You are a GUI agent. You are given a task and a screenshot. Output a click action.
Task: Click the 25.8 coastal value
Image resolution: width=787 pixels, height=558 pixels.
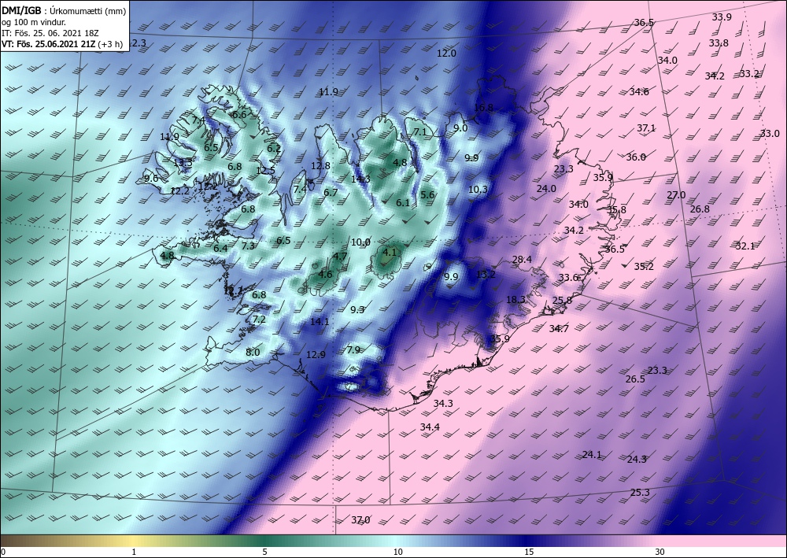[562, 301]
